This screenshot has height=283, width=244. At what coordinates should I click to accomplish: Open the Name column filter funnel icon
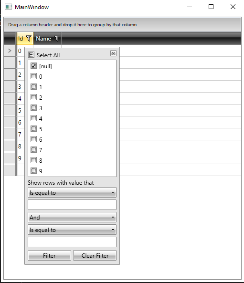point(57,38)
